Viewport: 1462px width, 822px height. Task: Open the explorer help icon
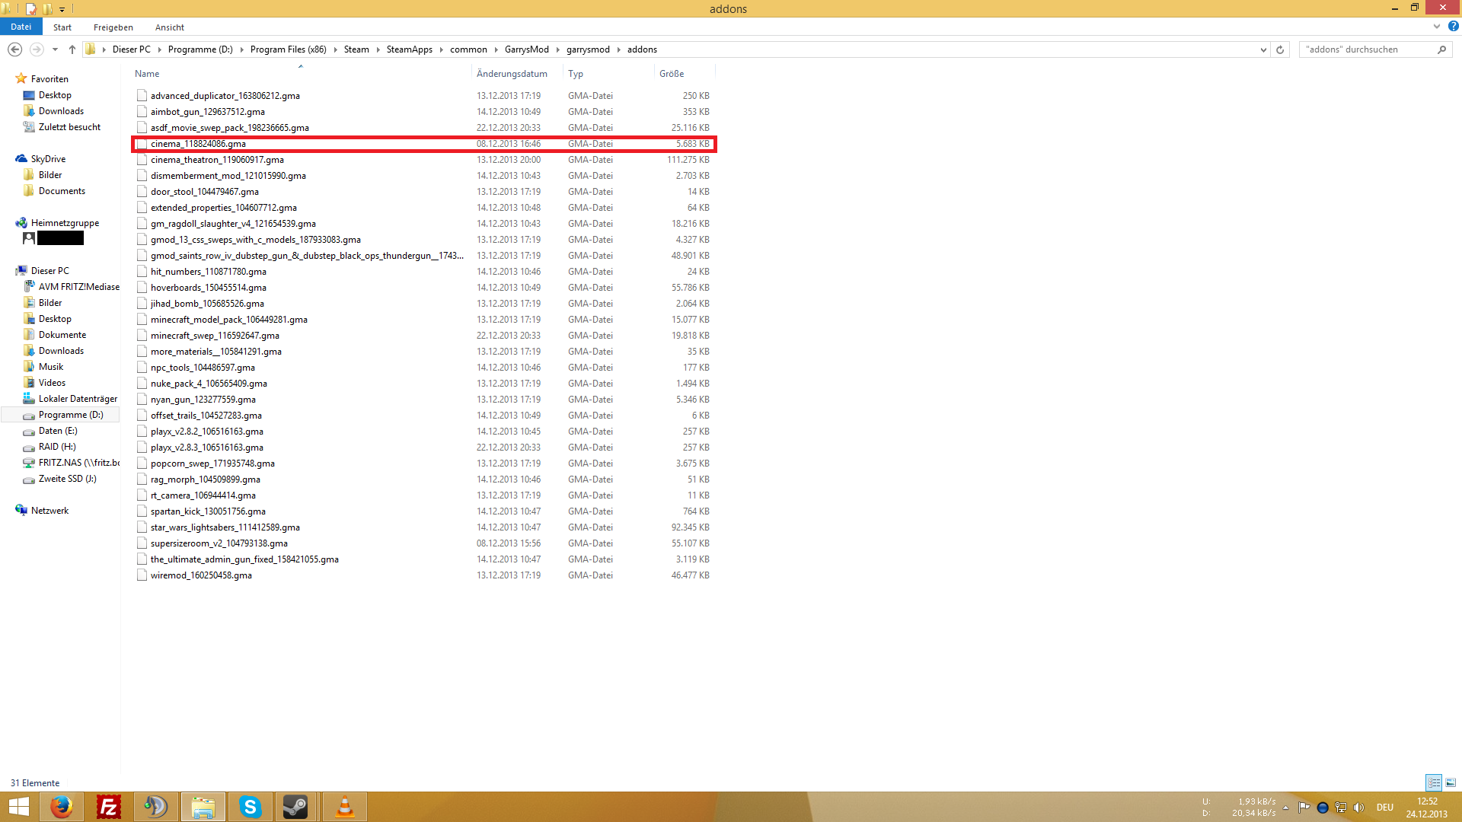click(x=1454, y=27)
